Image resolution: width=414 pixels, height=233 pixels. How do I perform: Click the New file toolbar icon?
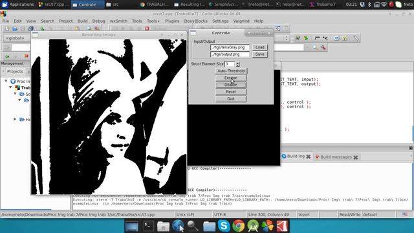coord(7,28)
